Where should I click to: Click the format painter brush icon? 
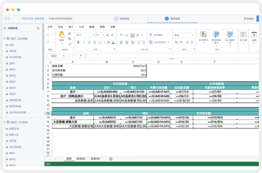click(x=70, y=44)
